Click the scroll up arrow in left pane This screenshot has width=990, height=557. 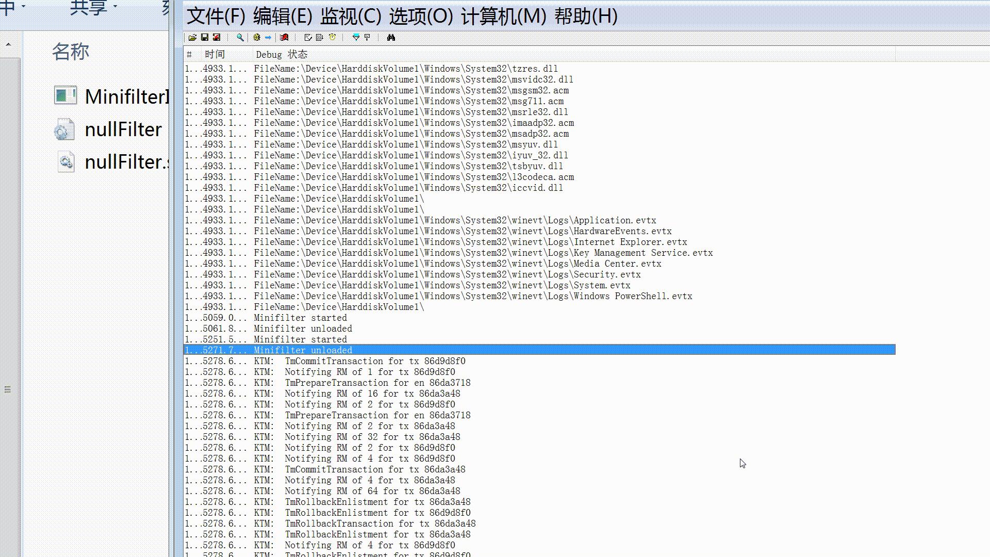[8, 45]
